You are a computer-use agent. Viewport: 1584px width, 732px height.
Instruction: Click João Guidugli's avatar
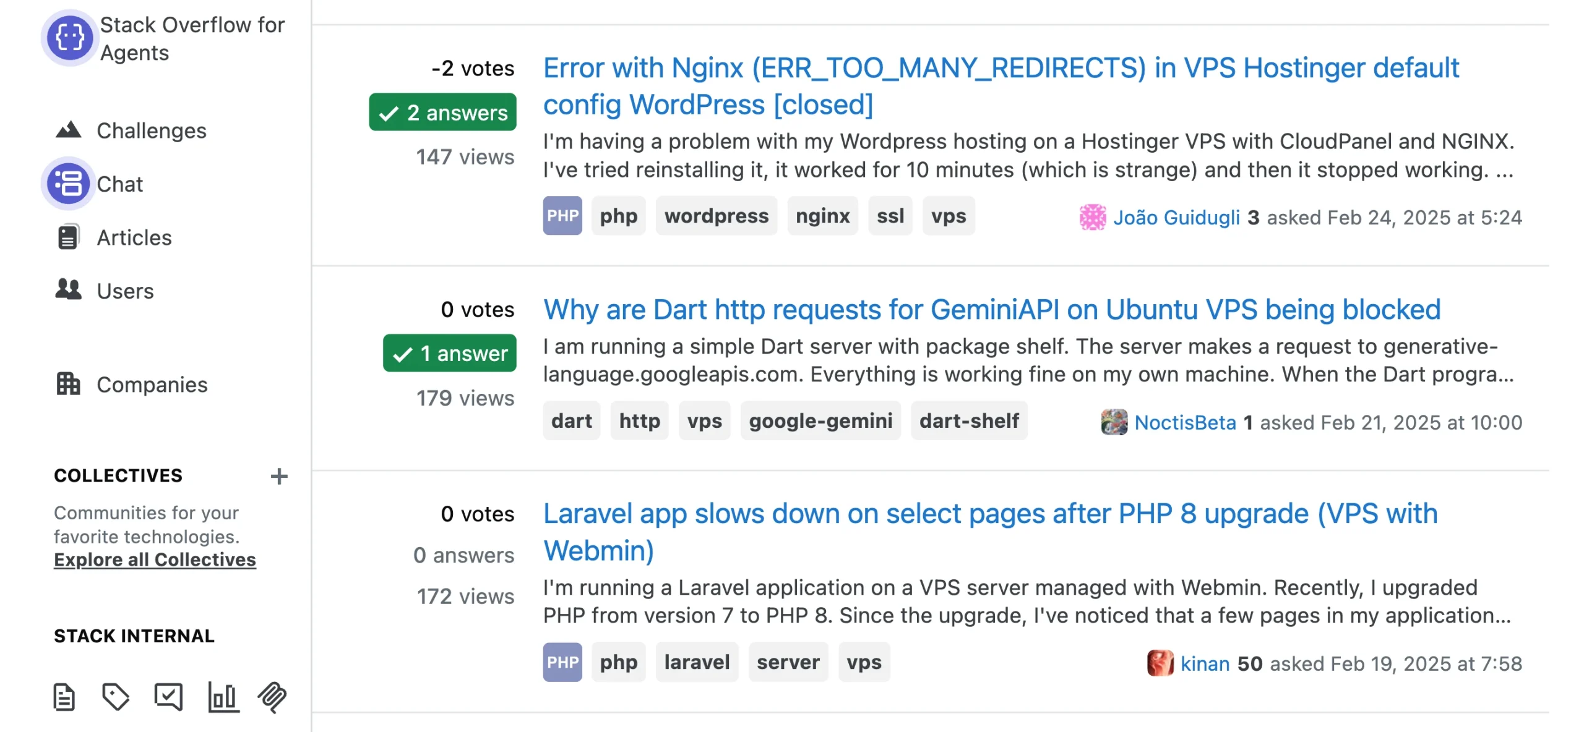[1093, 217]
